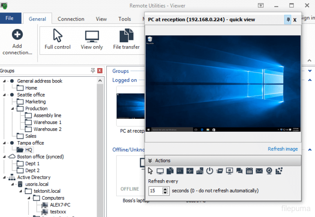Select the Assembly line folder
Screen dimensions: 315x217
pos(47,115)
